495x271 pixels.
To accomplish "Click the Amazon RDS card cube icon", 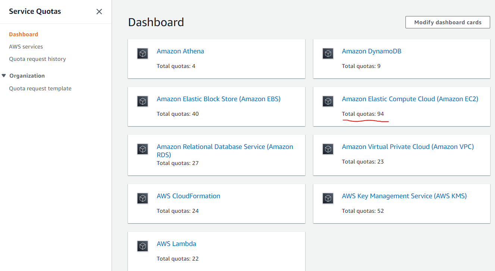I will tap(143, 149).
